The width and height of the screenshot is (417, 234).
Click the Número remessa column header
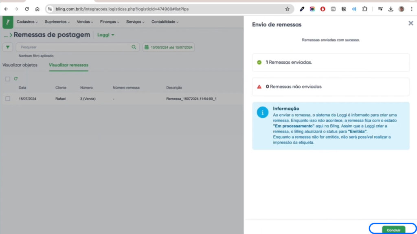point(126,88)
